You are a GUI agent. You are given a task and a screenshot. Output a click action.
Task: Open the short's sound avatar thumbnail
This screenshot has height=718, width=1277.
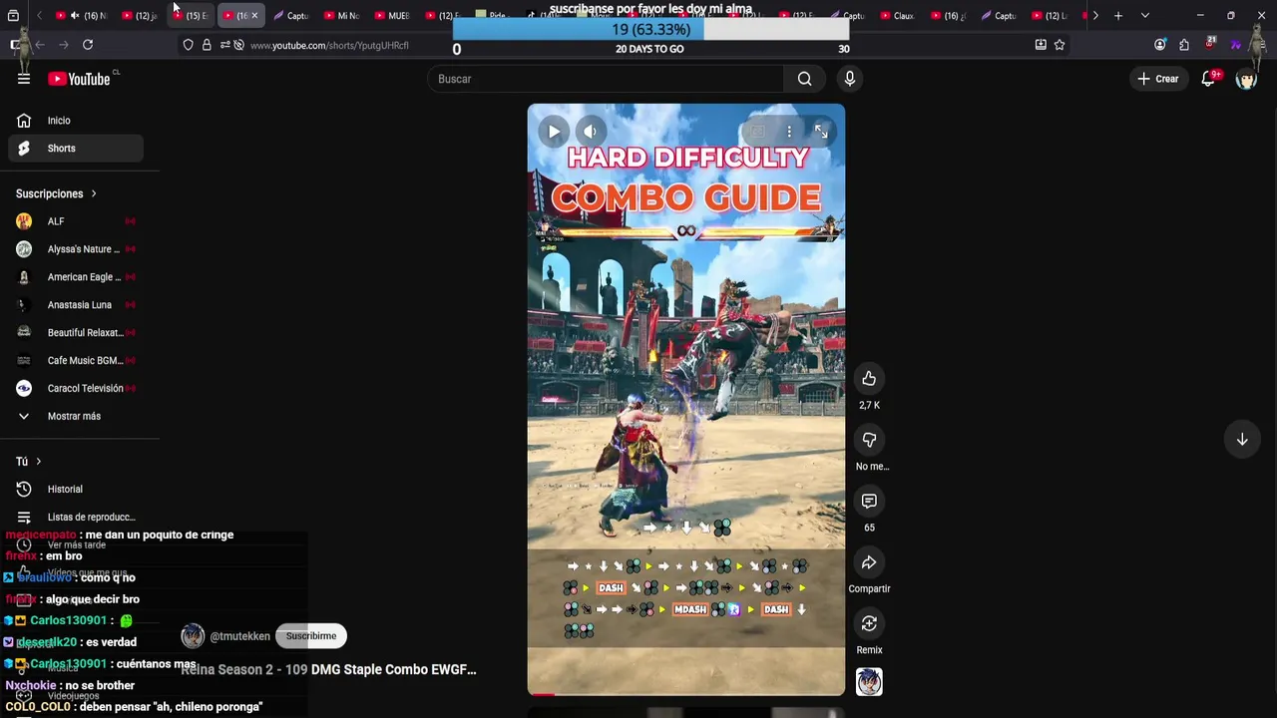tap(869, 682)
